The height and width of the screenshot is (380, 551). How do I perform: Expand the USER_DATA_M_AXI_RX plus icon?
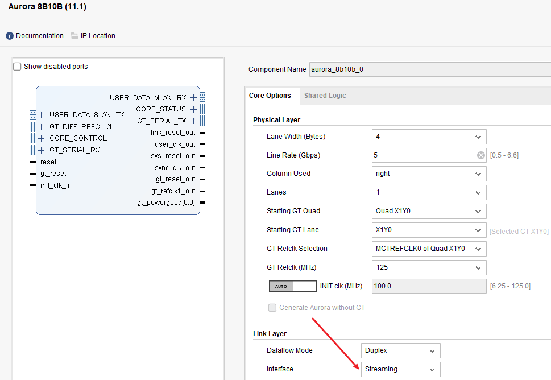click(193, 97)
